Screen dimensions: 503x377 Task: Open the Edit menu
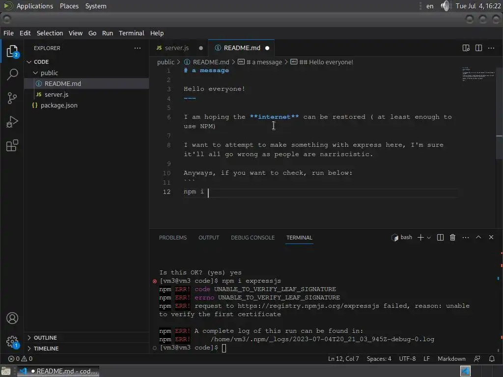[25, 33]
